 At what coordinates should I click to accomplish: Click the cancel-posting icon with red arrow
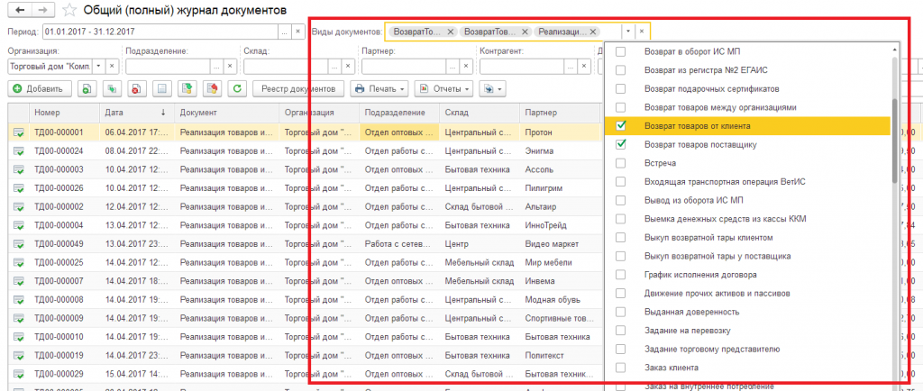212,89
